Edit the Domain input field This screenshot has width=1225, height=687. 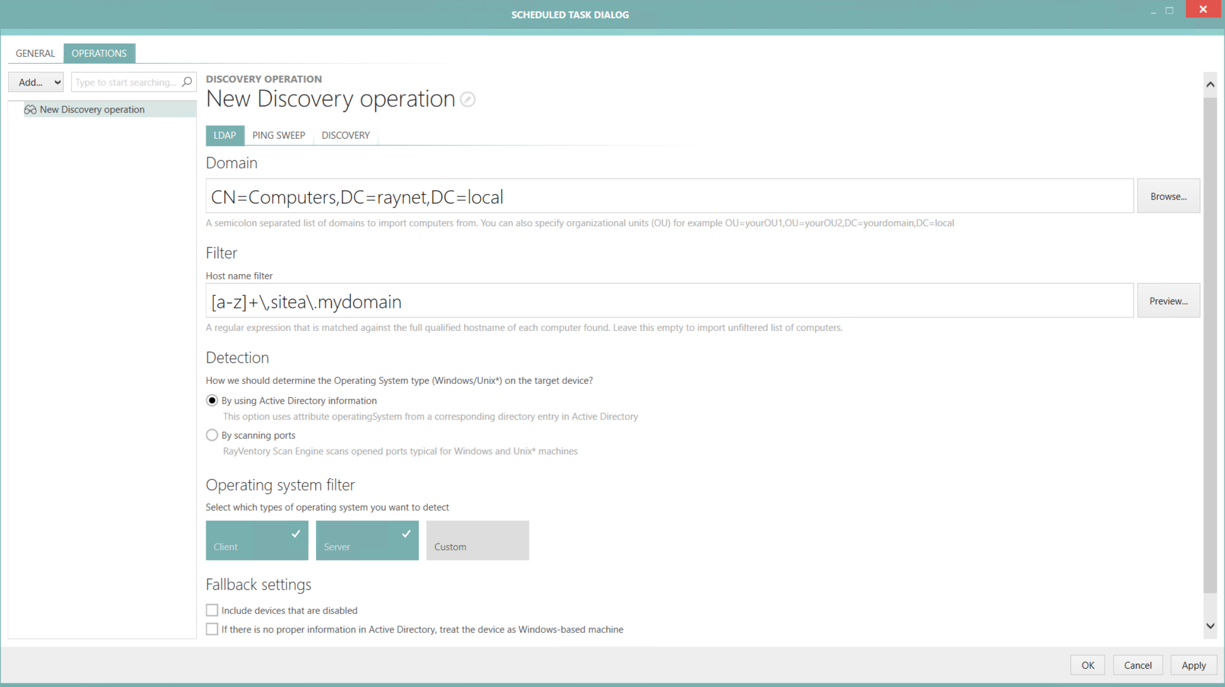(x=668, y=196)
